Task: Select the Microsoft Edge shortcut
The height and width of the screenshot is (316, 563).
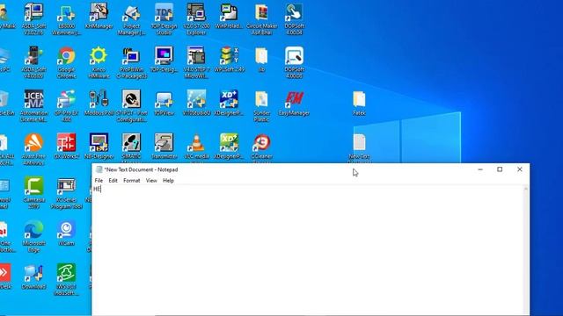Action: click(33, 236)
